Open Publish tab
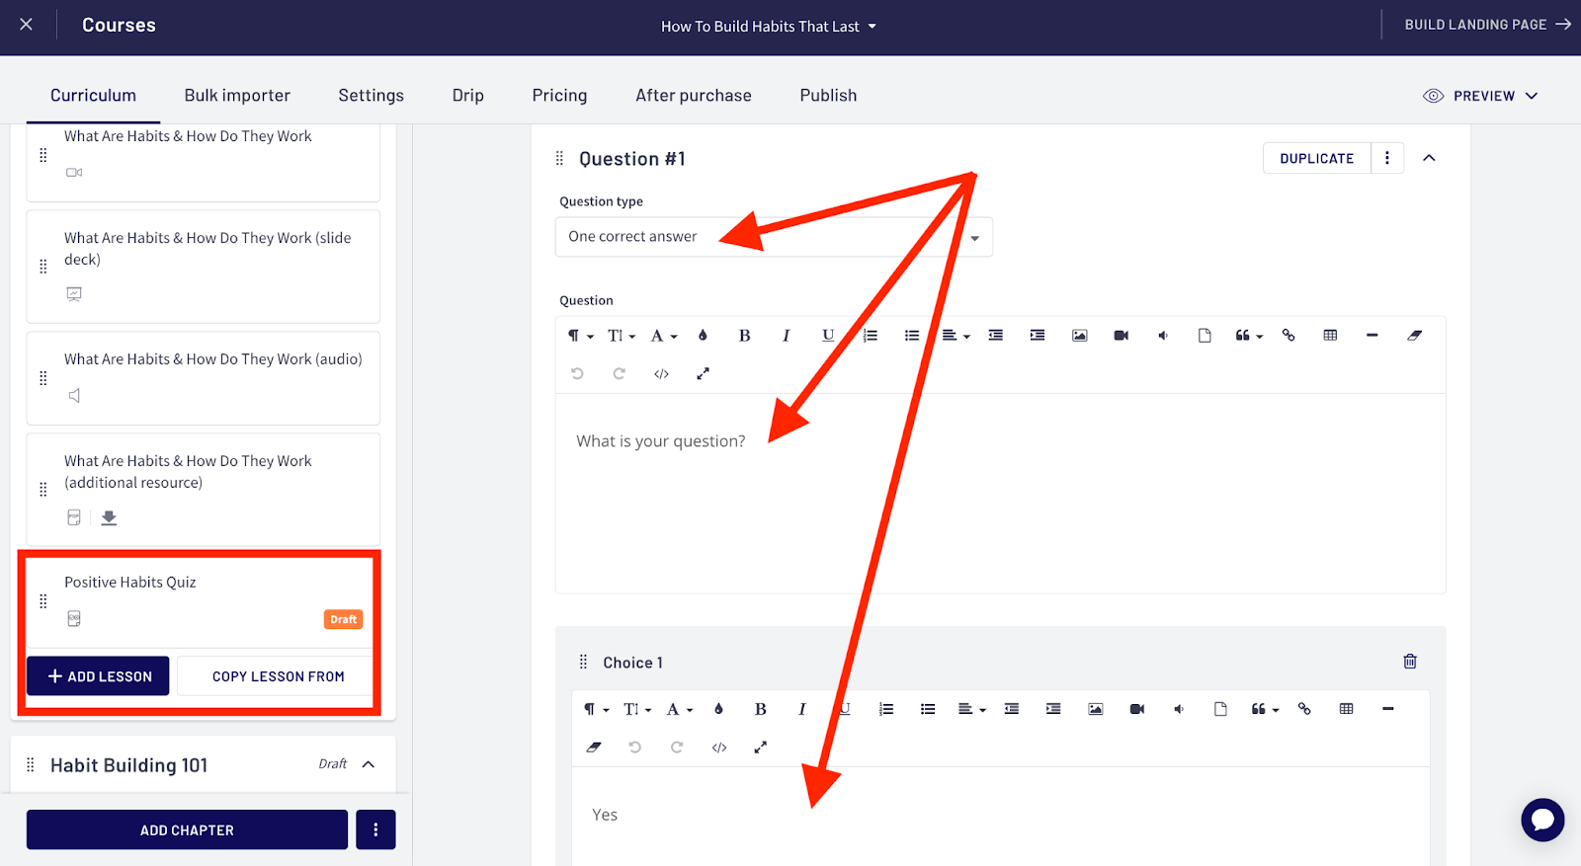The image size is (1581, 866). pyautogui.click(x=828, y=96)
